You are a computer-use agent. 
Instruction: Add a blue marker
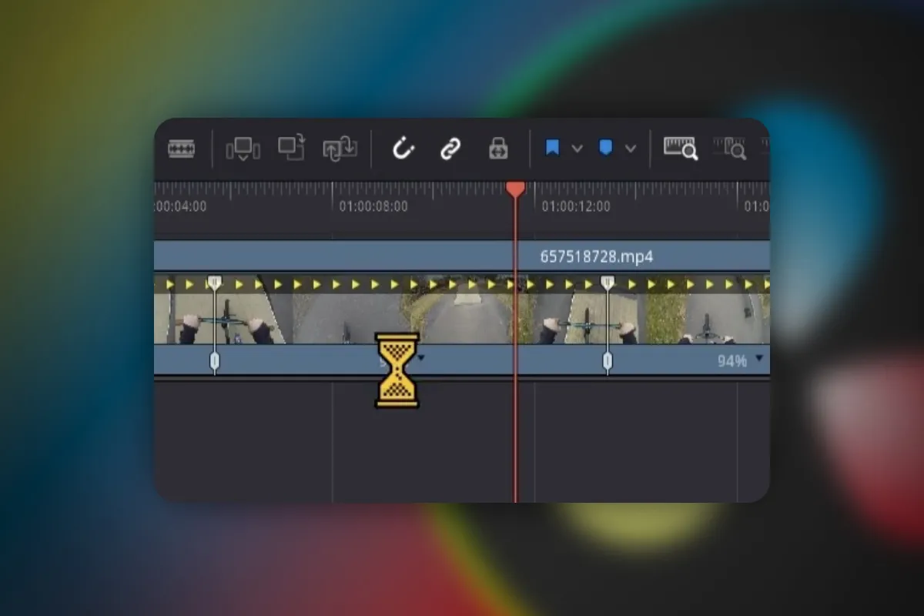click(606, 148)
